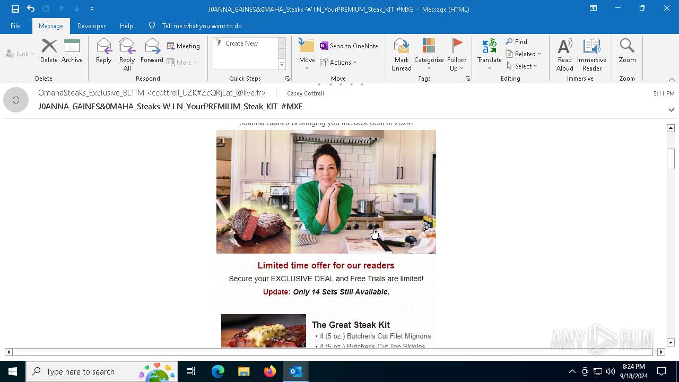Expand the message header details

click(x=671, y=110)
